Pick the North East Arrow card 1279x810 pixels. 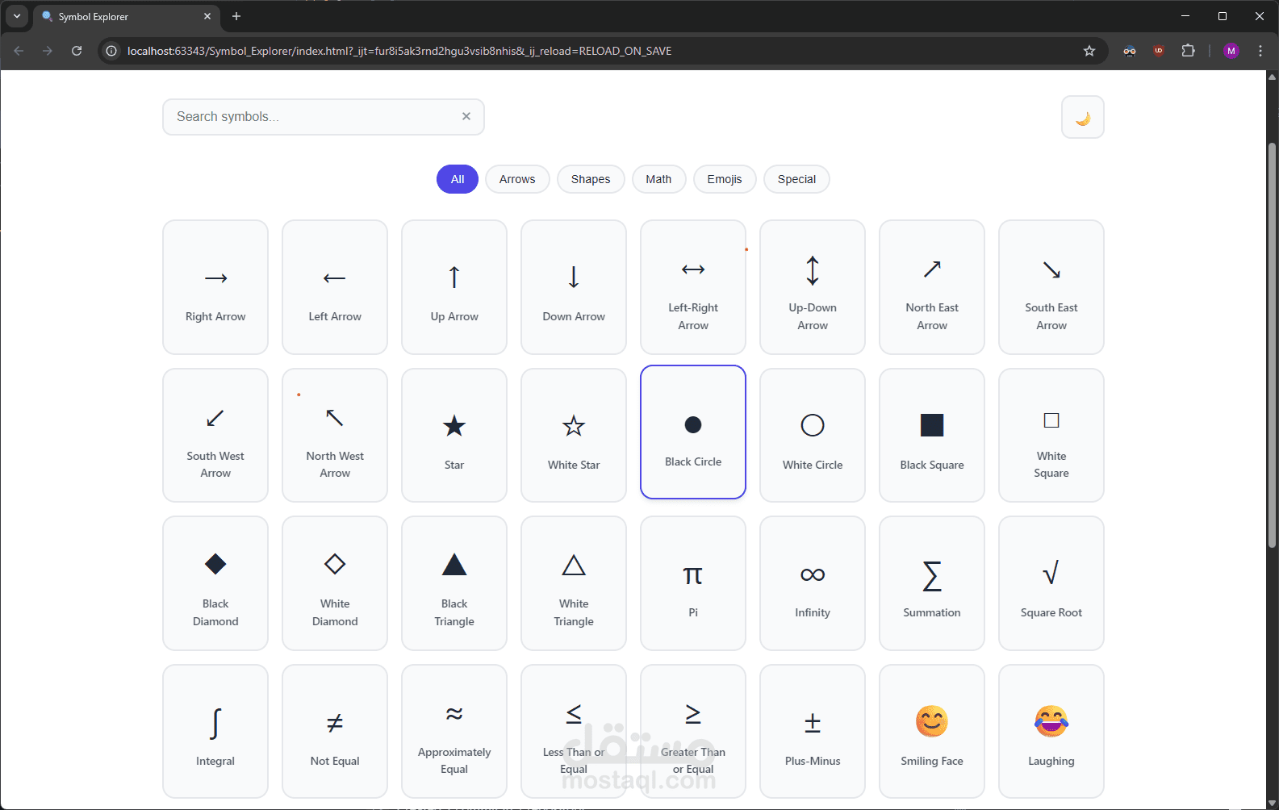(x=932, y=287)
